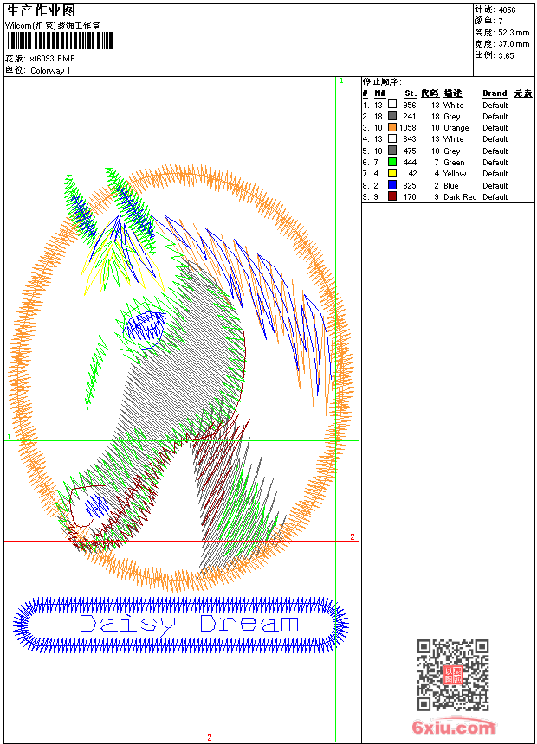Click the St. column header
Viewport: 537px width, 744px height.
[410, 93]
